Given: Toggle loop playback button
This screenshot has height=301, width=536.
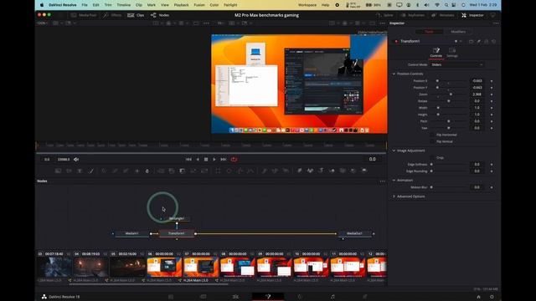Looking at the screenshot, I should [x=234, y=160].
